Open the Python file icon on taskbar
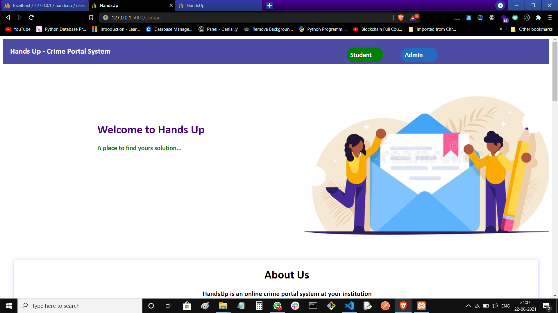This screenshot has height=313, width=558. pyautogui.click(x=367, y=306)
